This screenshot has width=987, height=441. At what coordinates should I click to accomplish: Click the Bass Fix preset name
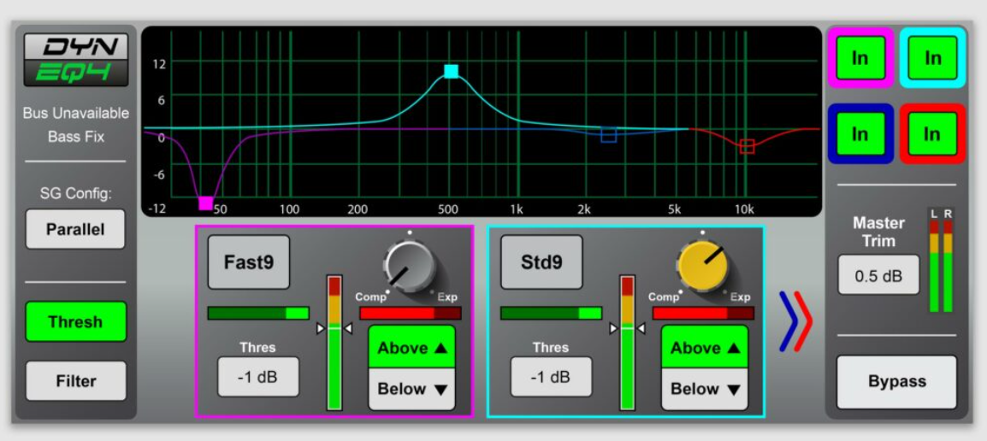75,136
